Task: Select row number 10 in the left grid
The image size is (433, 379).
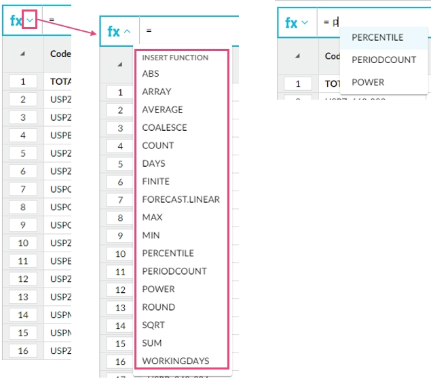Action: click(x=22, y=243)
